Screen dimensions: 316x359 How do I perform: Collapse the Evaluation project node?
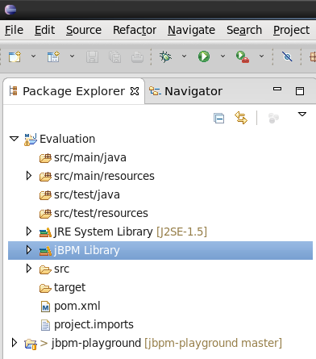(14, 139)
